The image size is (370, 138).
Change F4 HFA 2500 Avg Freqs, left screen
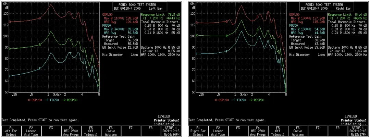tap(71, 130)
